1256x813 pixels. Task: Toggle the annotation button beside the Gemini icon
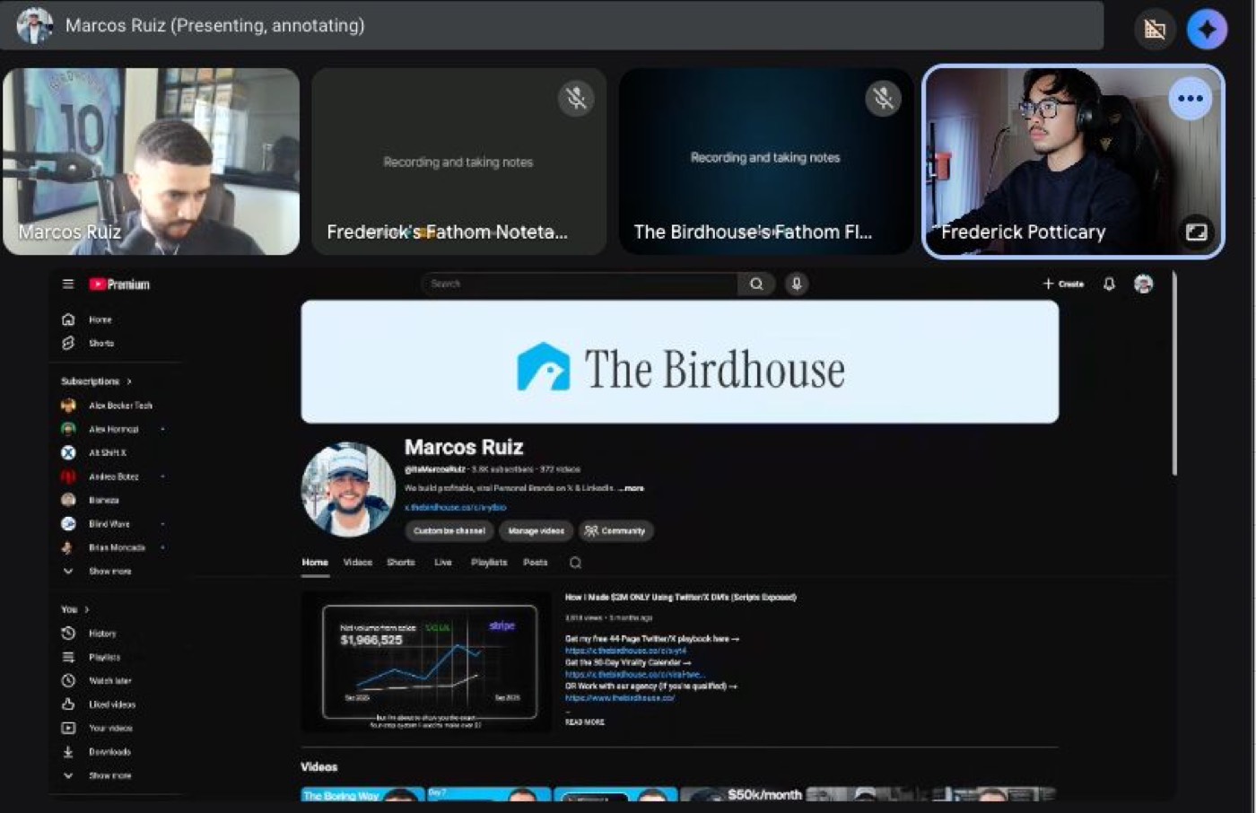pyautogui.click(x=1155, y=29)
